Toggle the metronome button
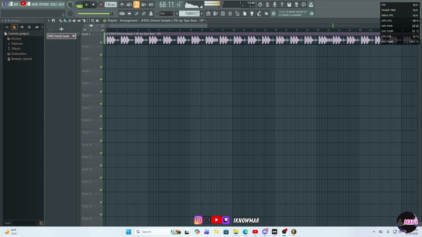 click(x=122, y=5)
